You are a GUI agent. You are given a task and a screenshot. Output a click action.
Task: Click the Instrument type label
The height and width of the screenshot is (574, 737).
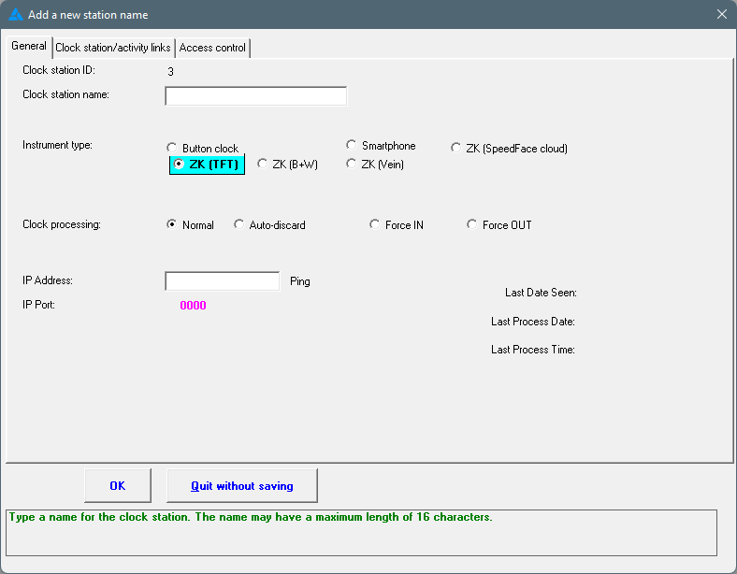point(57,145)
